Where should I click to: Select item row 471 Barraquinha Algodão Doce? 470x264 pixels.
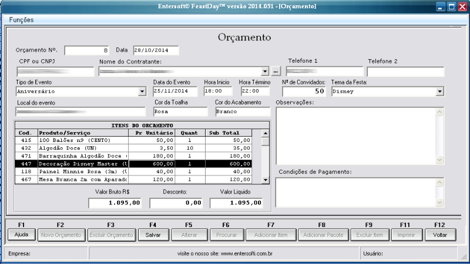click(134, 156)
